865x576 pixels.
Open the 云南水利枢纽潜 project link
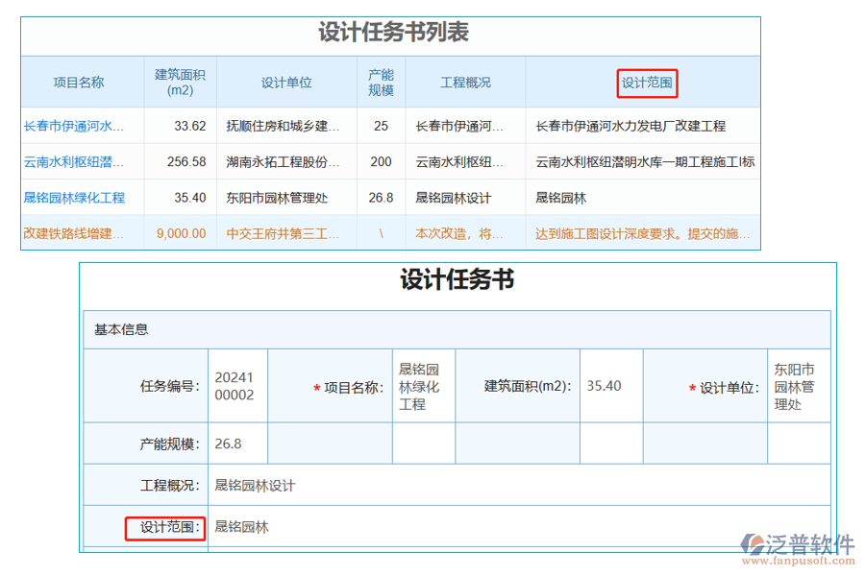[75, 161]
